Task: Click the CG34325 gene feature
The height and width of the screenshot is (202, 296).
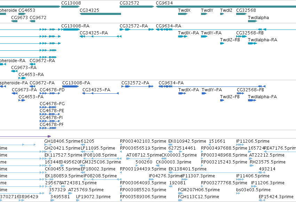Action: pyautogui.click(x=100, y=14)
